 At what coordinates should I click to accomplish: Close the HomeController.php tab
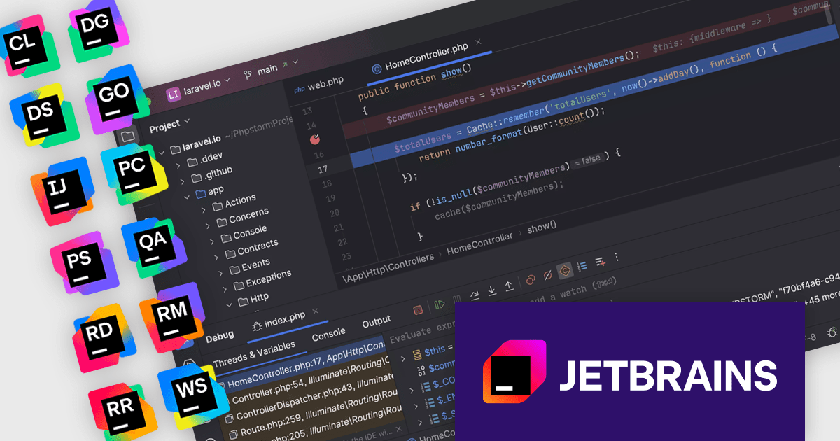[479, 43]
